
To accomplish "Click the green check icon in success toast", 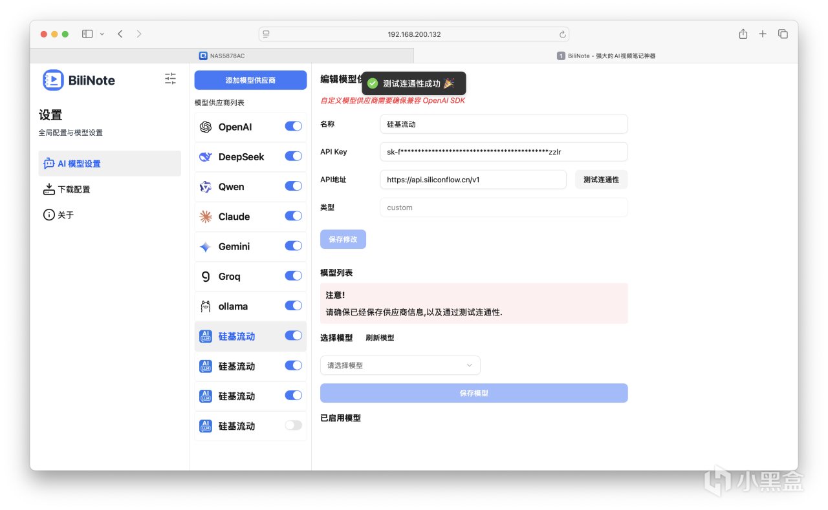I will pos(373,83).
